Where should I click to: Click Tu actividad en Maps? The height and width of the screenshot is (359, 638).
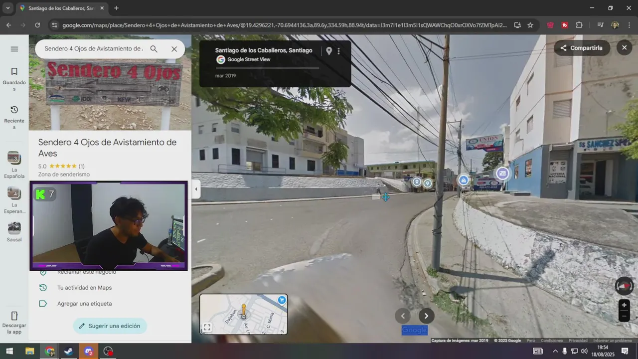coord(84,288)
